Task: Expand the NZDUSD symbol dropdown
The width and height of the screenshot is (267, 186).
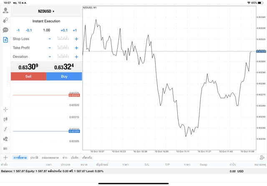Action: (x=46, y=11)
